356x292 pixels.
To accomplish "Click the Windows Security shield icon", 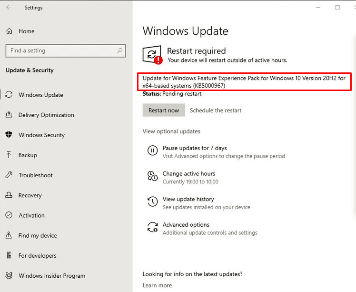I will pyautogui.click(x=9, y=135).
